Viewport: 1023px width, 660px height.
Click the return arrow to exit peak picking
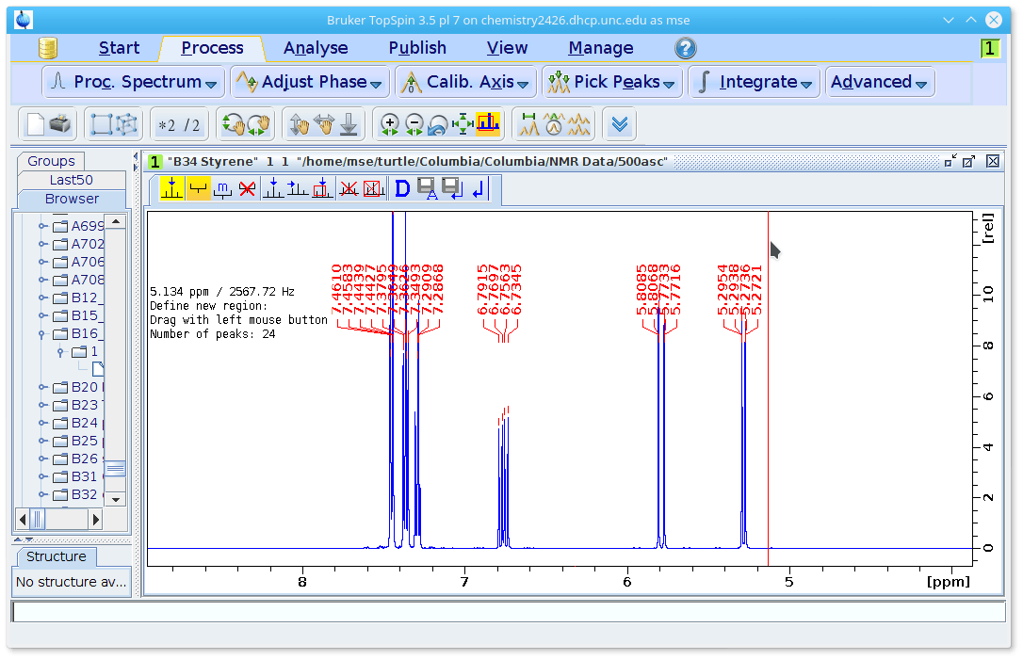point(479,188)
